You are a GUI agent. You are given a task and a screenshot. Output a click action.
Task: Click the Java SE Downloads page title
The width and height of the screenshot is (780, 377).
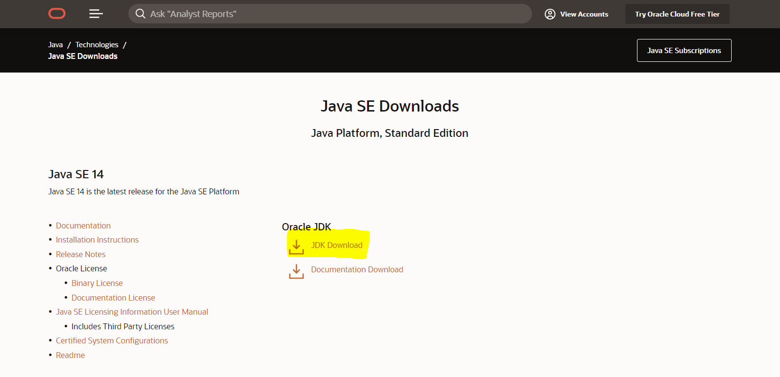coord(390,106)
